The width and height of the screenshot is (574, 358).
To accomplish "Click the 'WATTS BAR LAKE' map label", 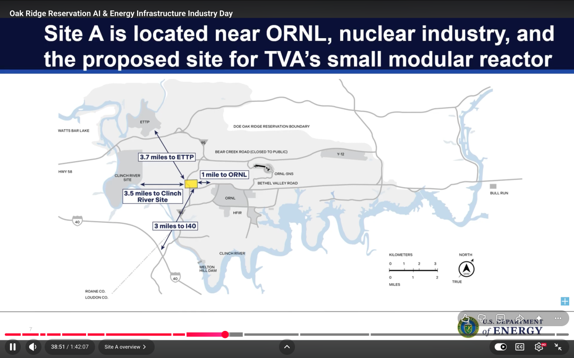I will (73, 130).
